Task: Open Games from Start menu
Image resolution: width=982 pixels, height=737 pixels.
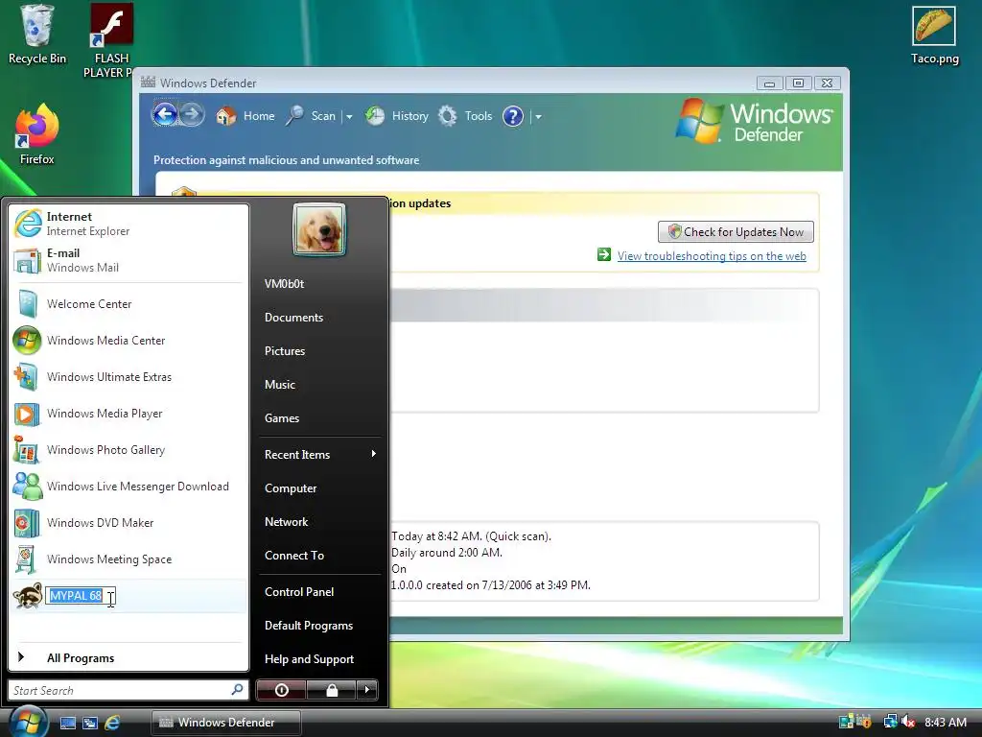Action: pos(319,418)
